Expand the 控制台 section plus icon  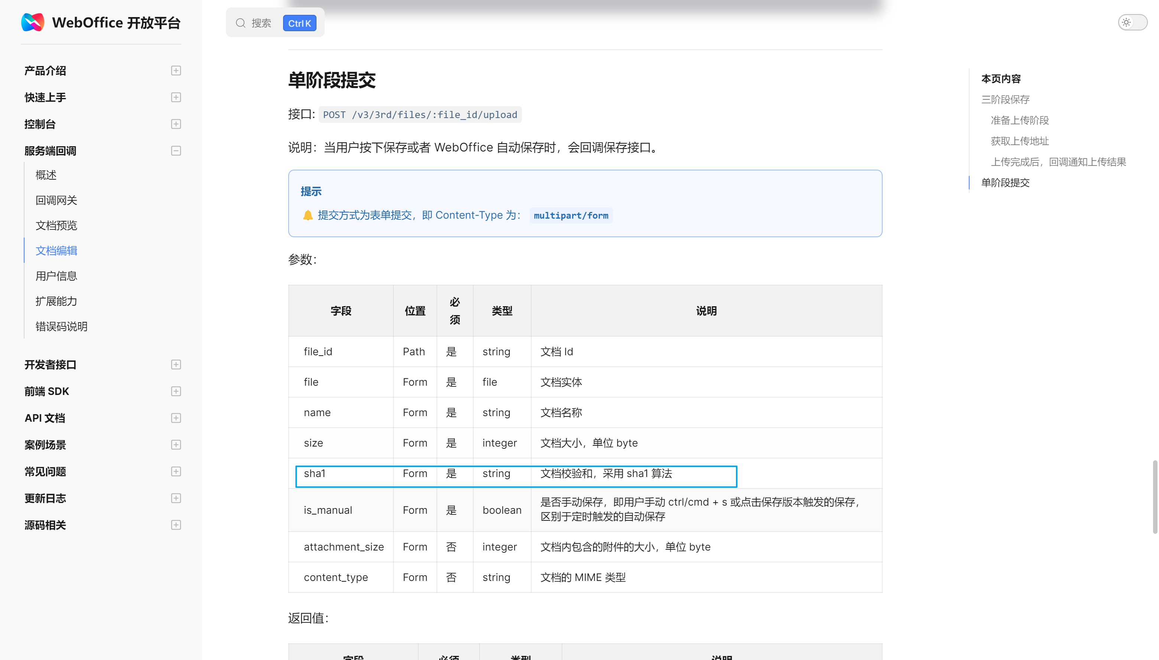point(176,124)
